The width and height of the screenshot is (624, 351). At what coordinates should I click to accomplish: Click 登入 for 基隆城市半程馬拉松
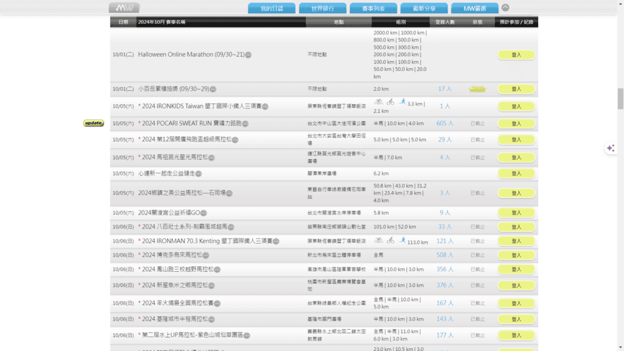(x=516, y=319)
